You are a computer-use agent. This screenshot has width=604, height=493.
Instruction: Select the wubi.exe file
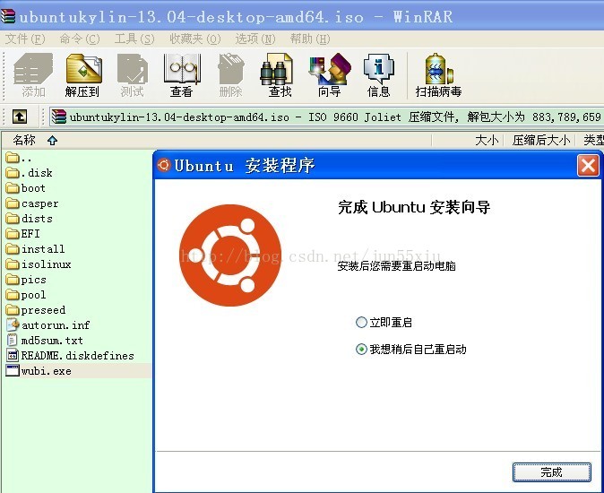(39, 371)
